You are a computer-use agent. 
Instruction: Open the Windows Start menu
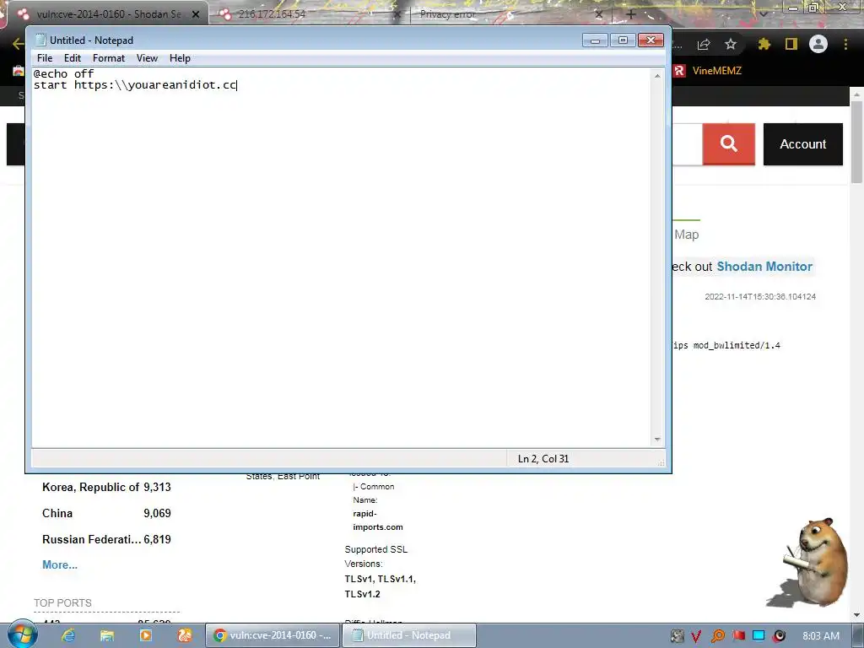pyautogui.click(x=22, y=634)
